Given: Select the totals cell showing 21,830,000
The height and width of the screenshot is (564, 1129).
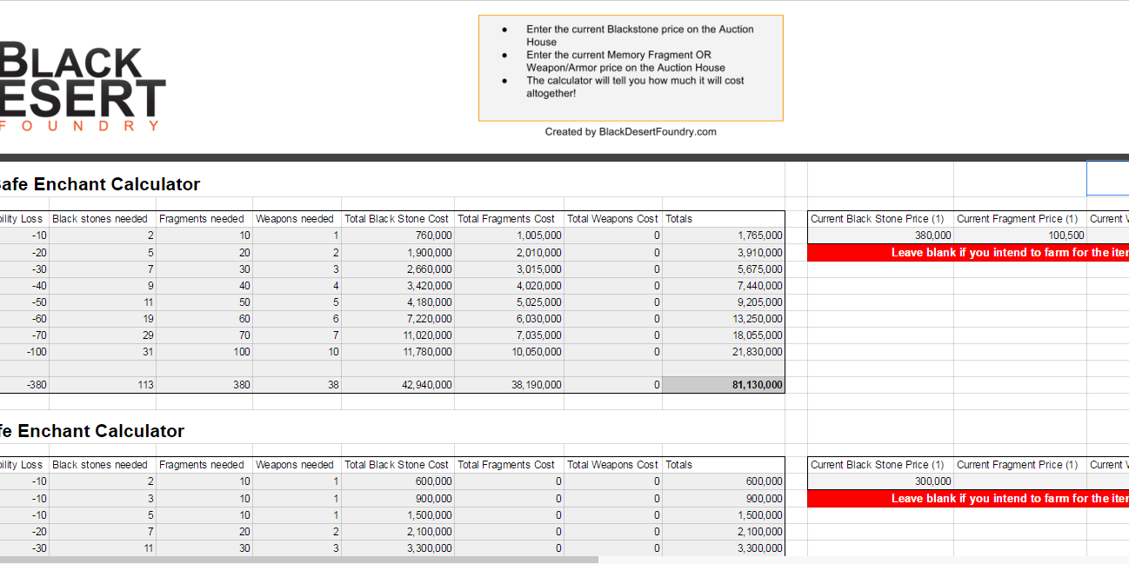Looking at the screenshot, I should click(724, 352).
